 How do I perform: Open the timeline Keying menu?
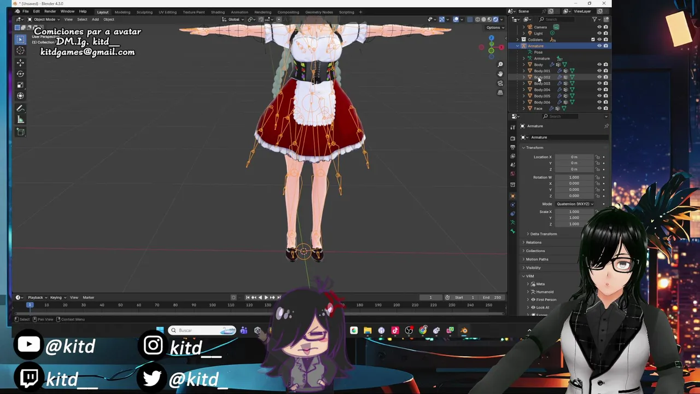[57, 297]
